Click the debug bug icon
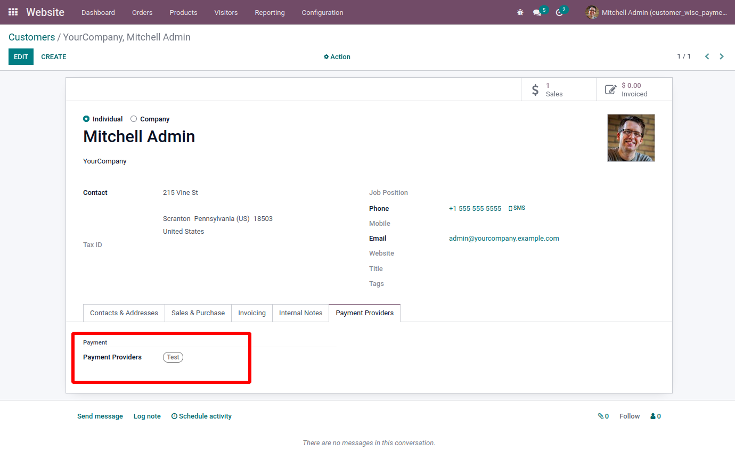The image size is (735, 459). [520, 12]
